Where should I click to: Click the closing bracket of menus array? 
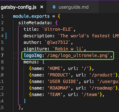tap(25, 101)
